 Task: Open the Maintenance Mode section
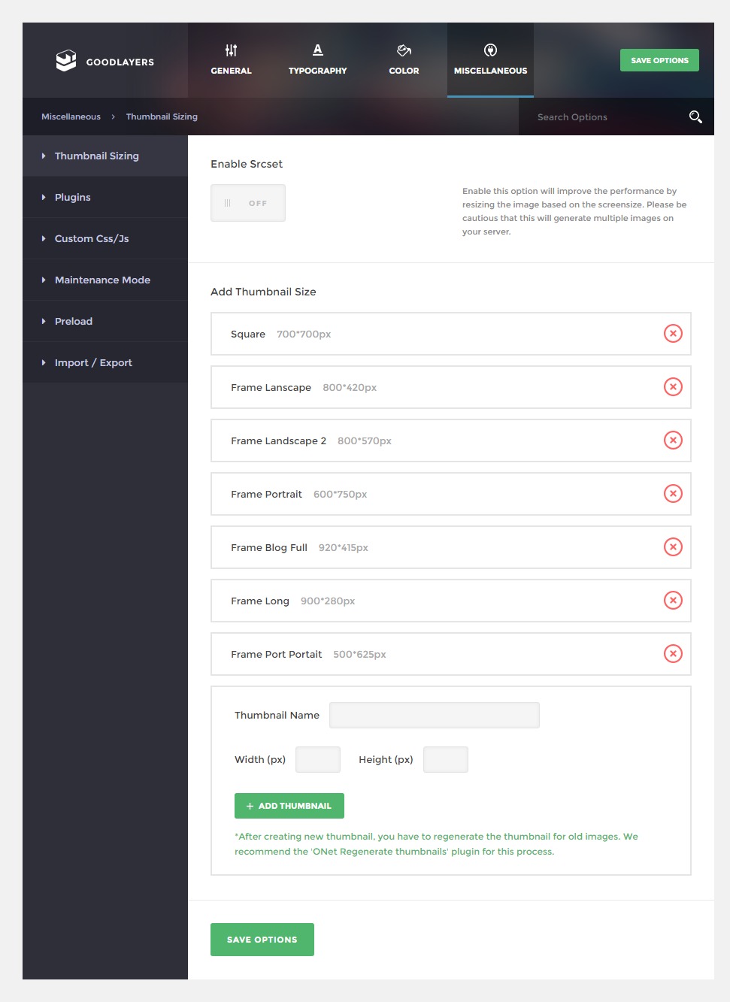tap(102, 280)
